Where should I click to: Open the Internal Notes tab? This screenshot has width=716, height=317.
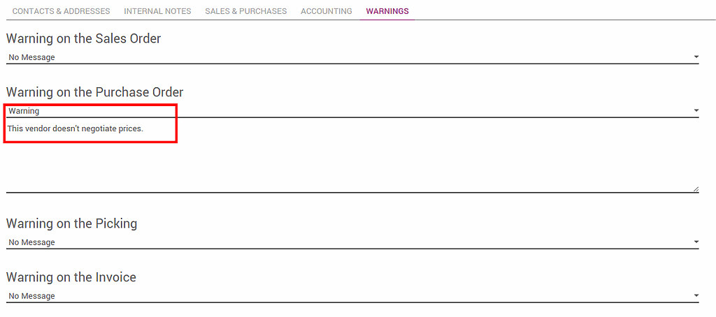click(x=157, y=11)
